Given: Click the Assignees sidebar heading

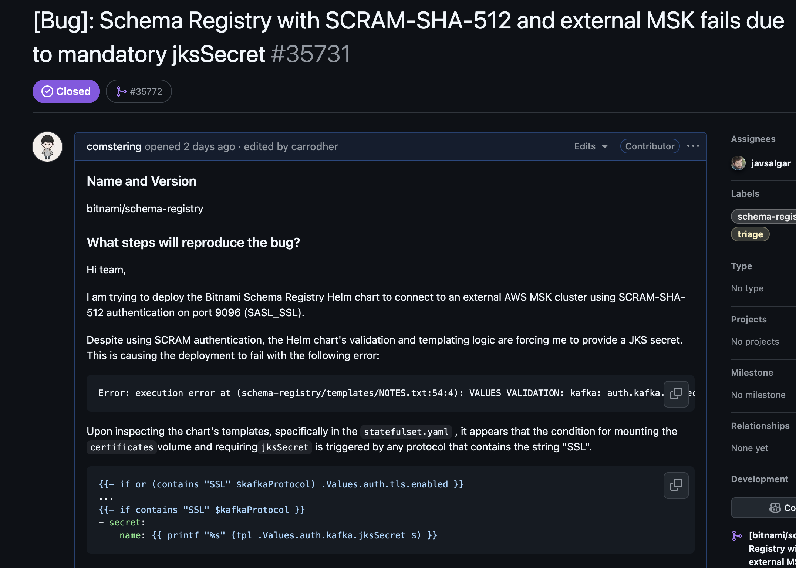Looking at the screenshot, I should pos(753,139).
